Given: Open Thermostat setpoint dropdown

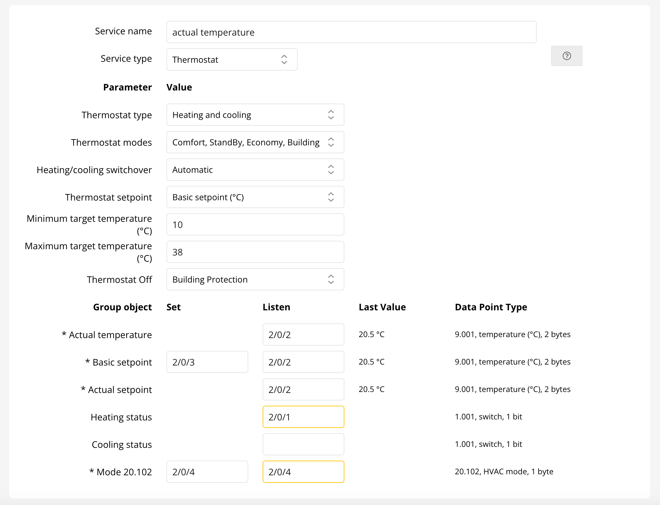Looking at the screenshot, I should (255, 197).
